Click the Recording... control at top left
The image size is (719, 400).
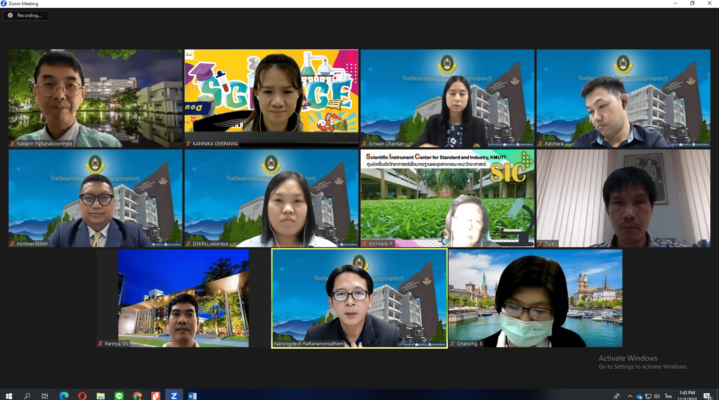point(26,15)
